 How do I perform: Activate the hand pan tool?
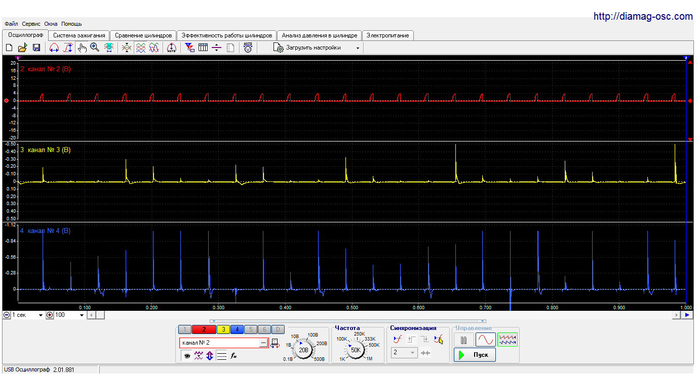pyautogui.click(x=82, y=48)
